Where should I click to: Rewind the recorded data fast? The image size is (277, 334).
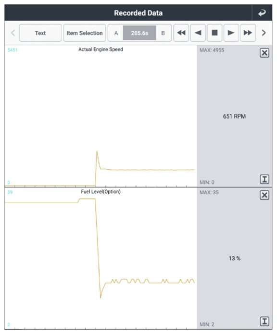[x=181, y=33]
